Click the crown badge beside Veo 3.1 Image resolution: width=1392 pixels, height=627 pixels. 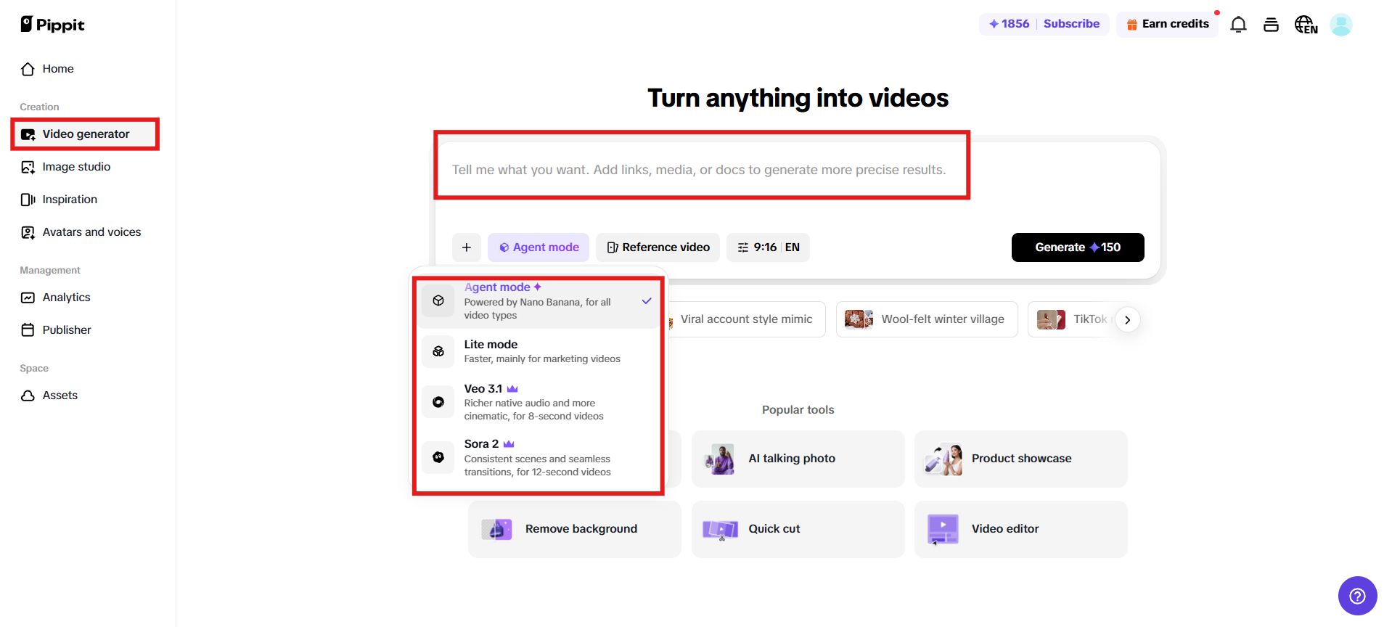click(512, 389)
